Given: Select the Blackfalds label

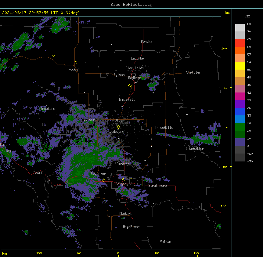Looking at the screenshot, I should pyautogui.click(x=135, y=68).
